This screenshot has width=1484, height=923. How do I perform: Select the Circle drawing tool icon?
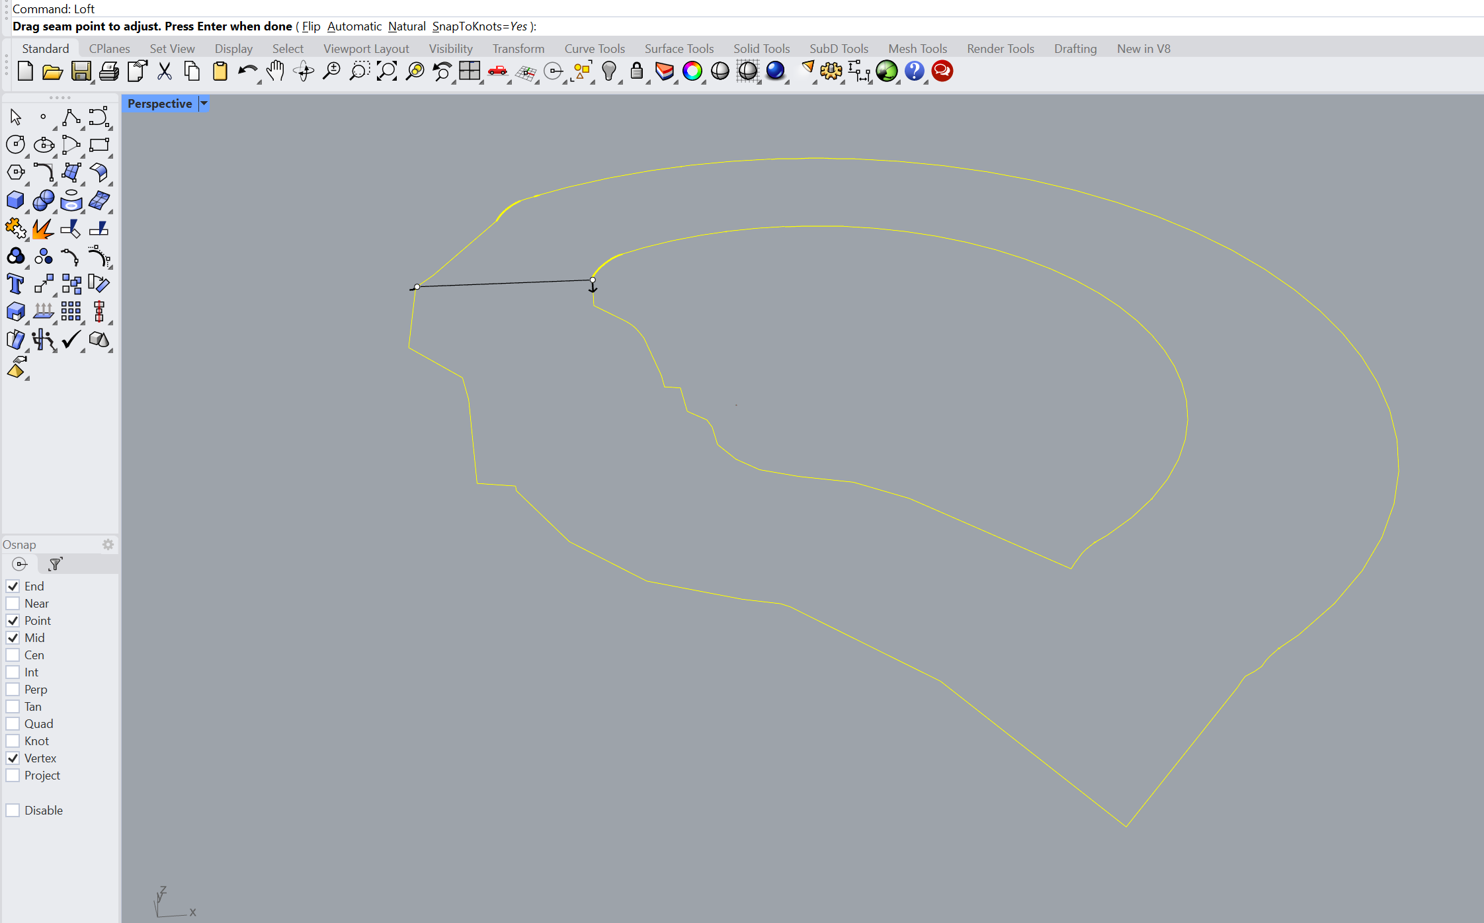click(x=15, y=145)
